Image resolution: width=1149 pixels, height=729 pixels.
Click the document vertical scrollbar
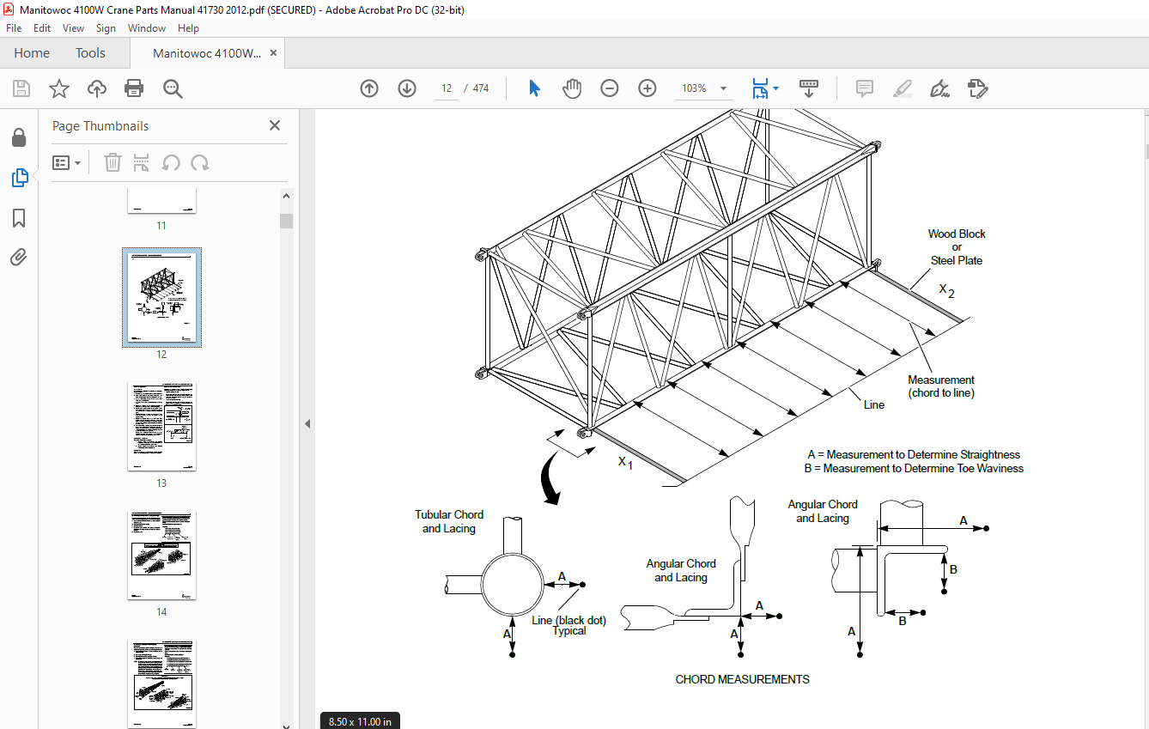1146,151
